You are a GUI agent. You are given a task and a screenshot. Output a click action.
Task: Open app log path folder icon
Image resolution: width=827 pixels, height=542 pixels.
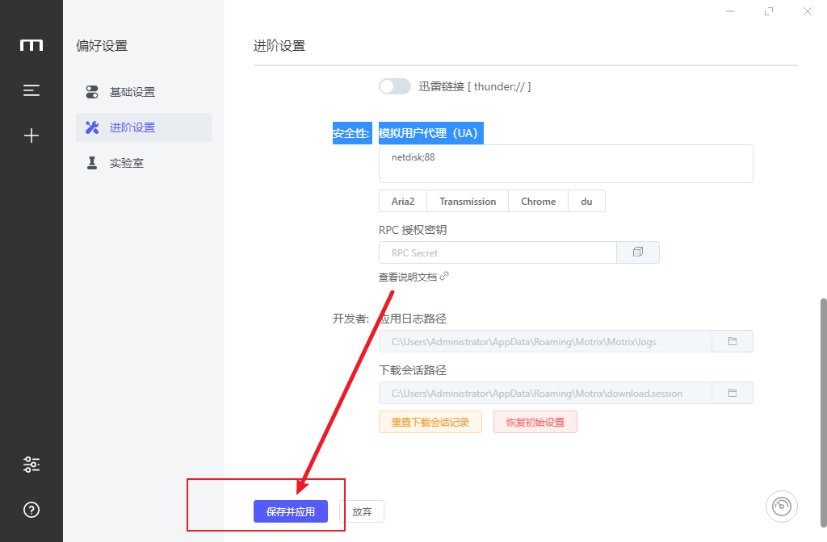[x=733, y=341]
